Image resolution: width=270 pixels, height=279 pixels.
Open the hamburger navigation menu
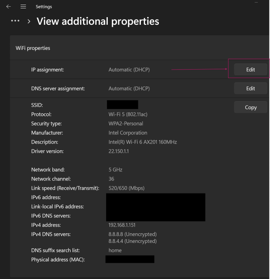(23, 7)
